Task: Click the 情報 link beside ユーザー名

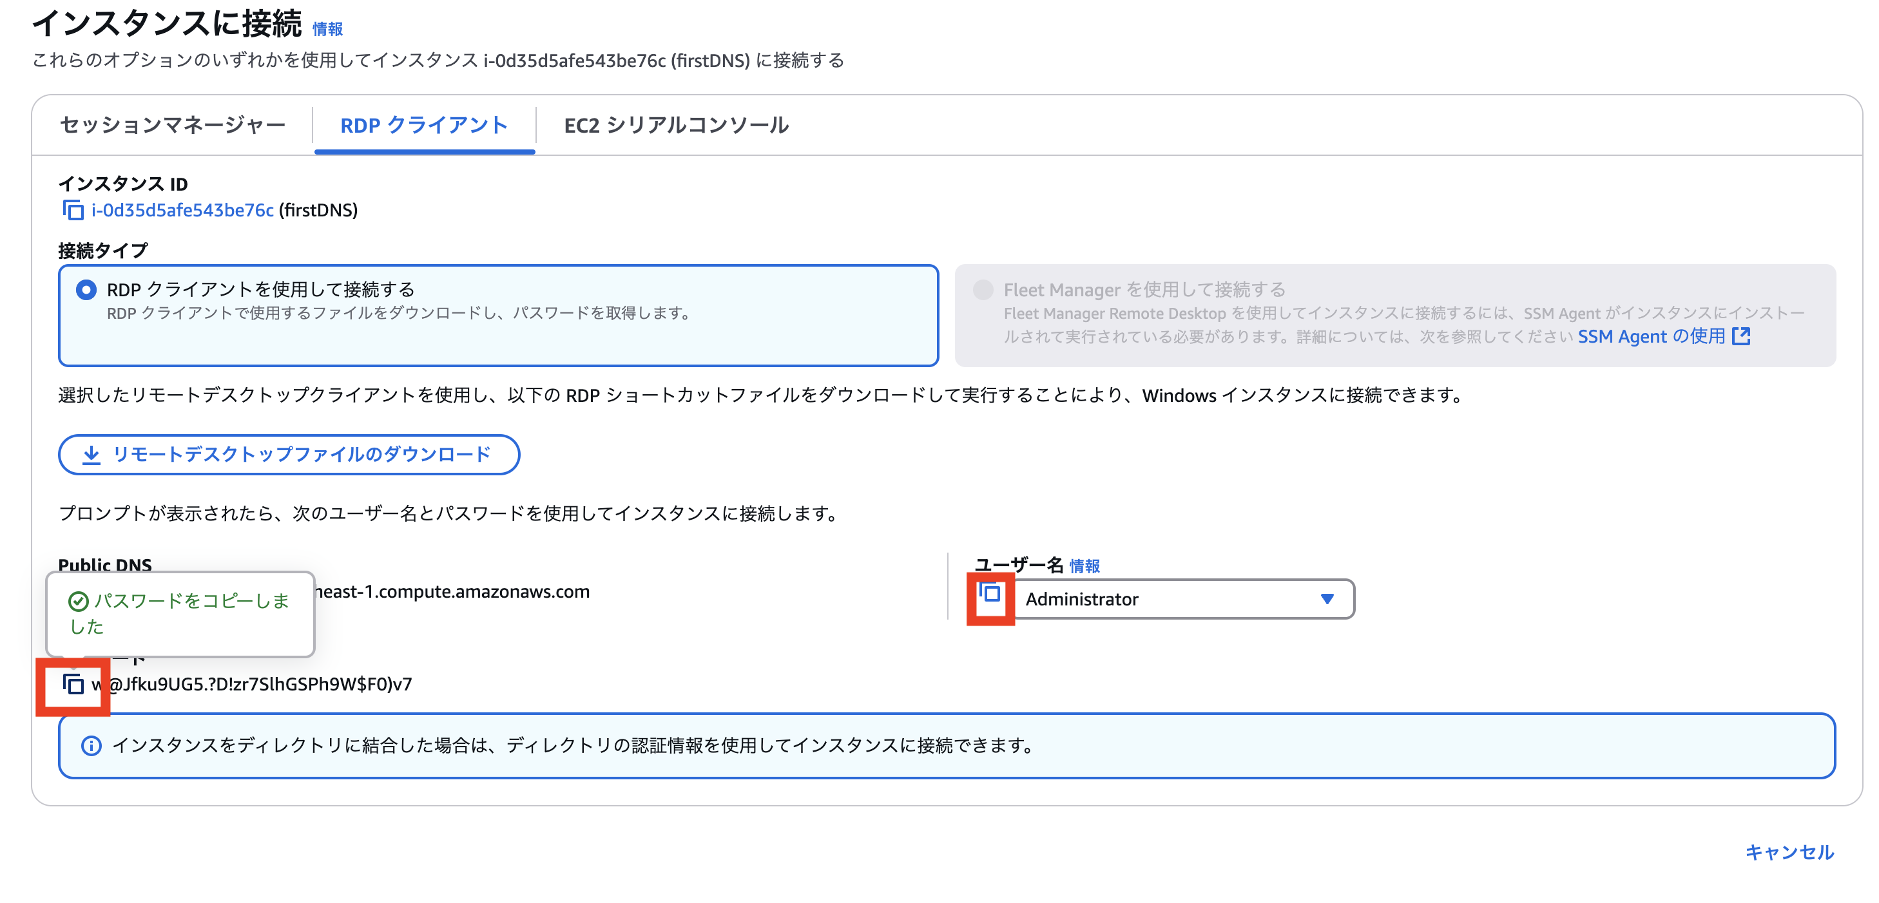Action: (x=1084, y=566)
